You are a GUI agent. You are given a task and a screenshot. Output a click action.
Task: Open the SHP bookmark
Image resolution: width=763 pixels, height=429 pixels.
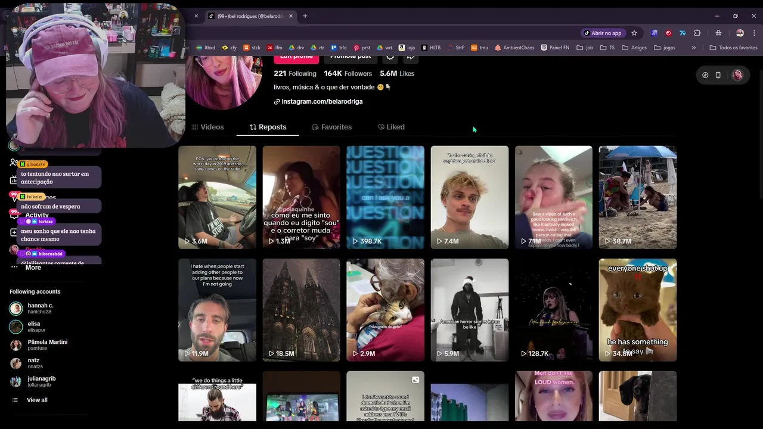(x=455, y=48)
